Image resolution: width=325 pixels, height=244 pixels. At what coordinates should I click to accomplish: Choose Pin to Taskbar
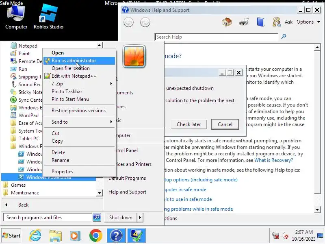(79, 91)
